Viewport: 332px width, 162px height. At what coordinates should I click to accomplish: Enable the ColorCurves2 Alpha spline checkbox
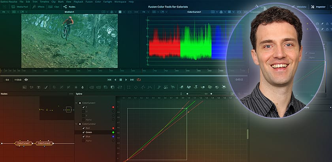83,141
